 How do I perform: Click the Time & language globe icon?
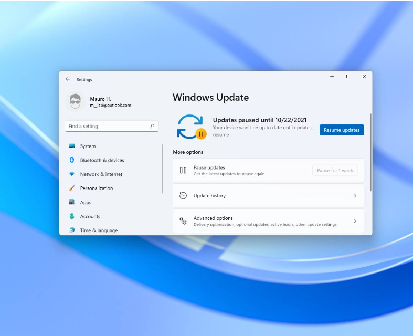click(72, 230)
